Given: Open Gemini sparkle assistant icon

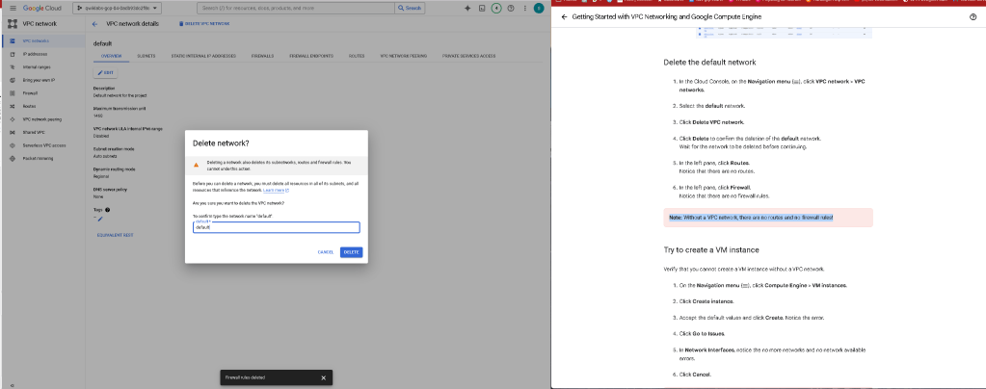Looking at the screenshot, I should click(467, 8).
